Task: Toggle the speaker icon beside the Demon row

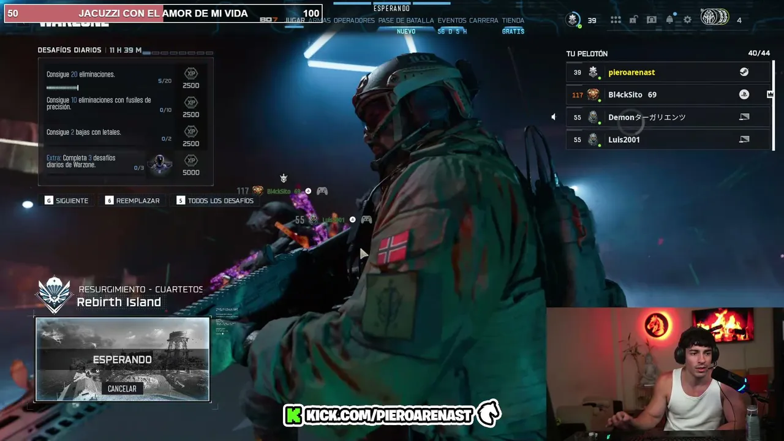Action: [553, 117]
